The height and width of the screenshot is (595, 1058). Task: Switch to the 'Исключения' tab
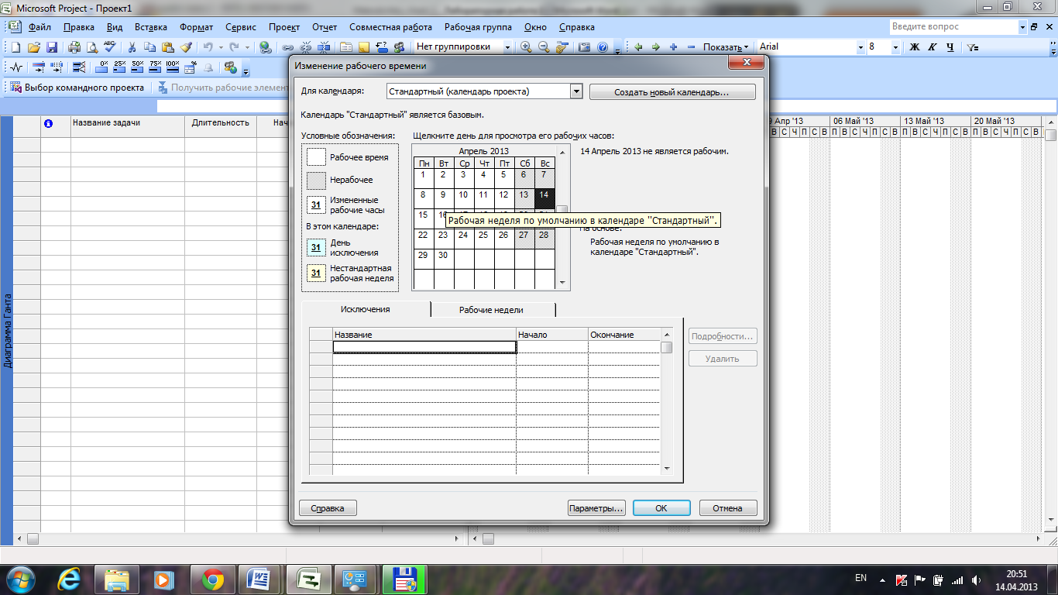click(365, 309)
